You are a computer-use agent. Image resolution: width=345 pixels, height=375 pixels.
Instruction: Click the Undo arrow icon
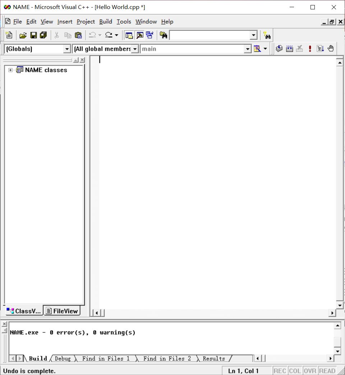click(92, 35)
